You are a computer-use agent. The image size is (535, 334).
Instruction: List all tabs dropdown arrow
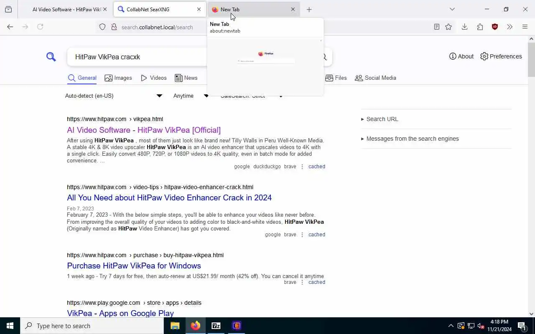click(452, 9)
